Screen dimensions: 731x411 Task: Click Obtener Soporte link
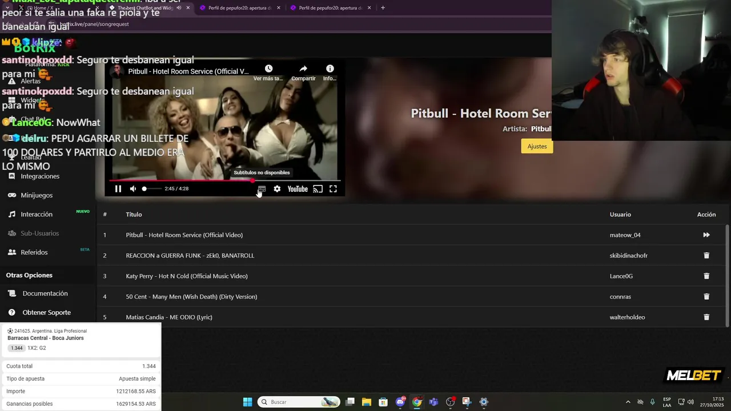click(47, 312)
